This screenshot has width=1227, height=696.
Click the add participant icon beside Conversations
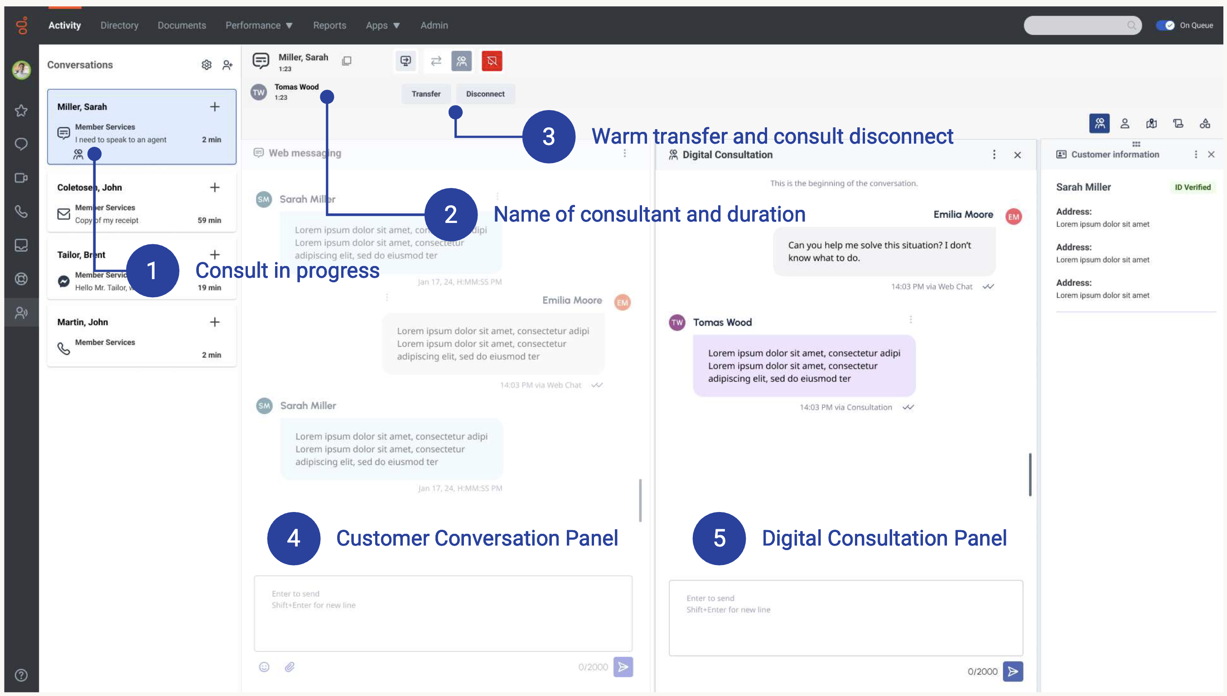point(227,64)
